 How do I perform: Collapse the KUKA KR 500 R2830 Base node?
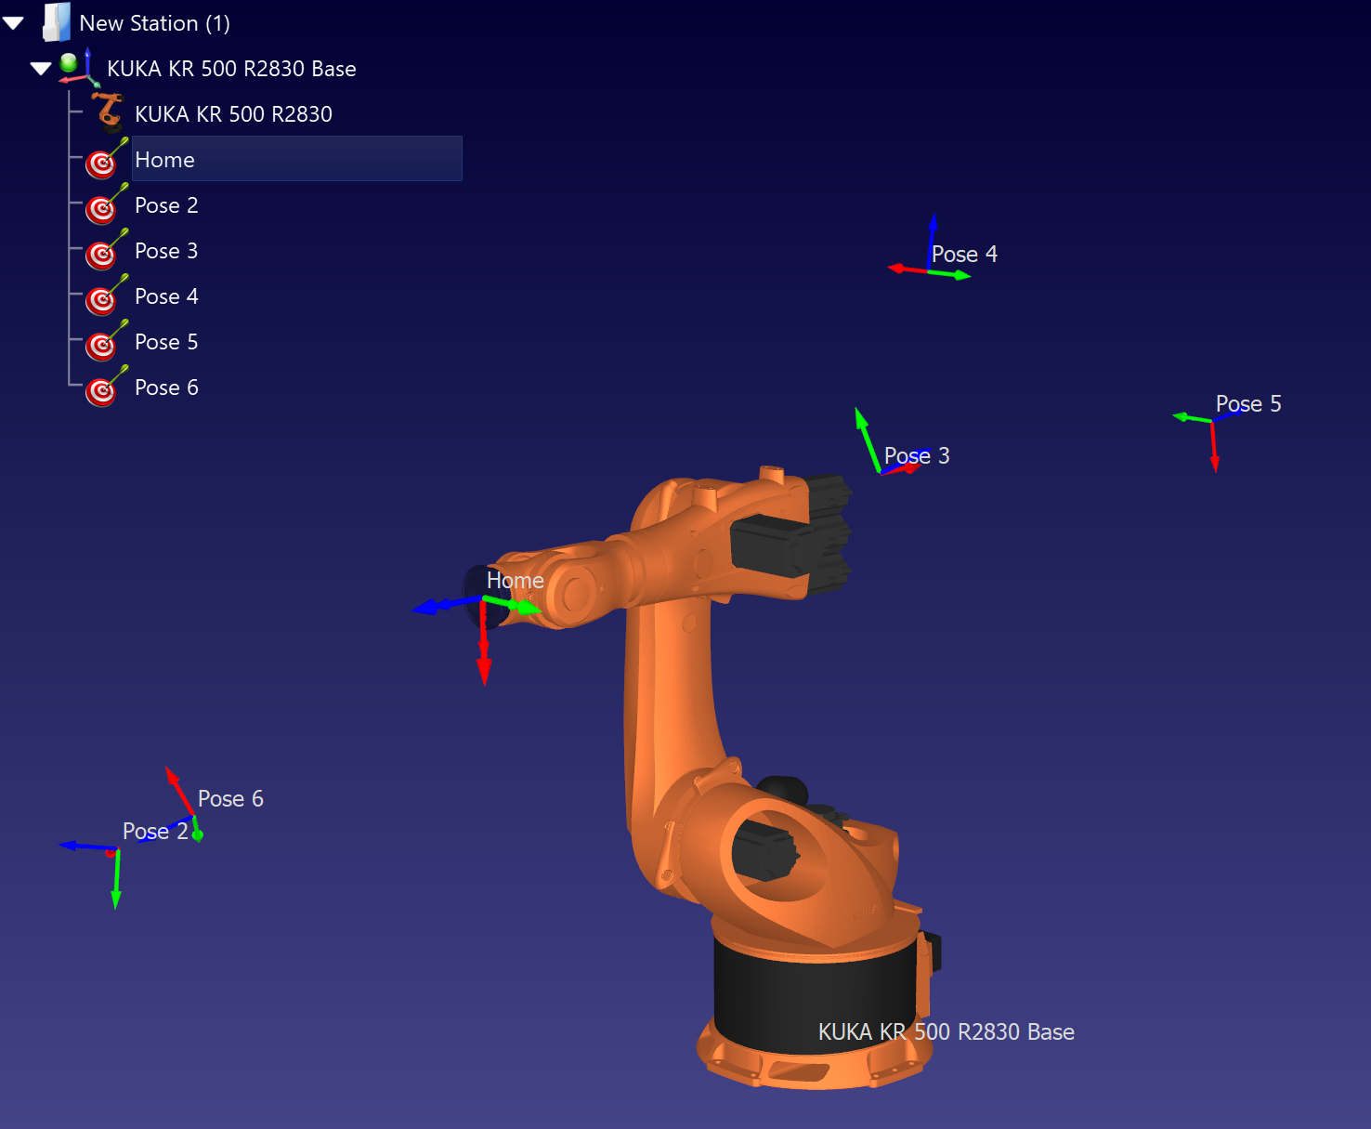(41, 67)
